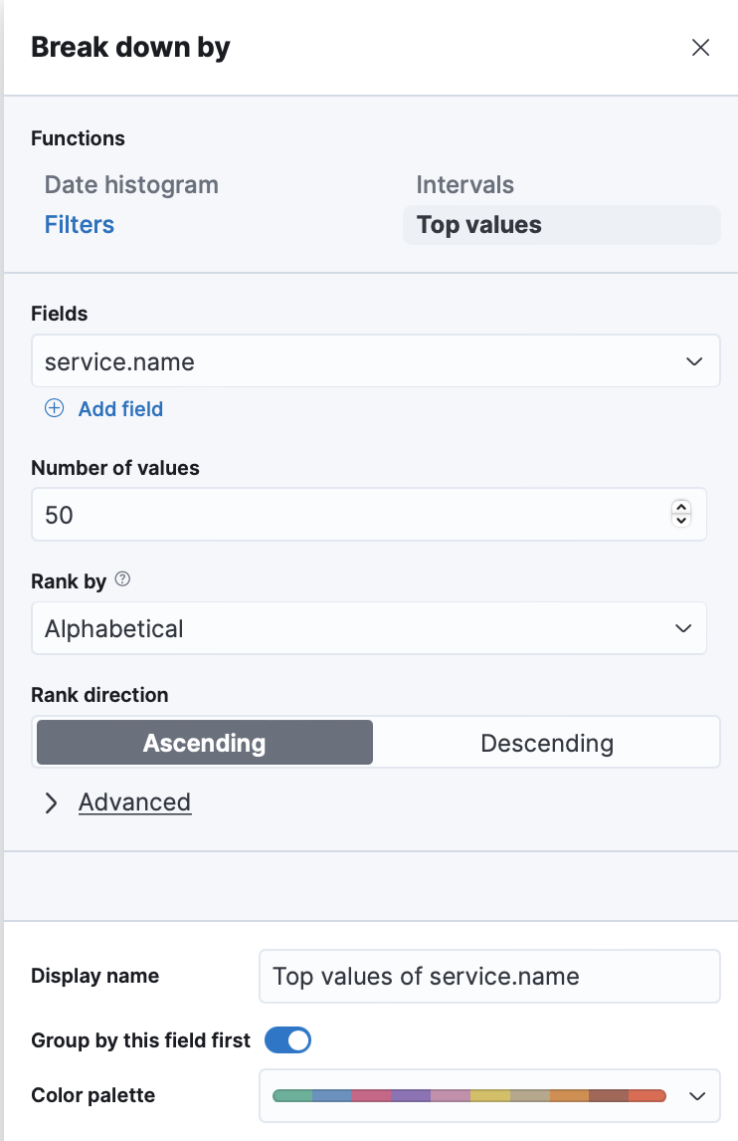
Task: Expand the Advanced settings section
Action: [x=134, y=802]
